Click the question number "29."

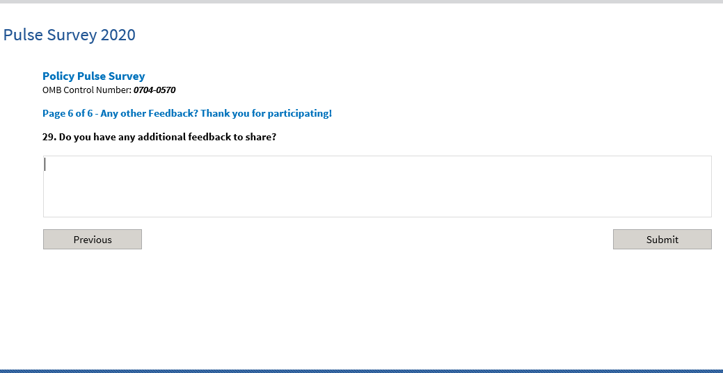49,137
